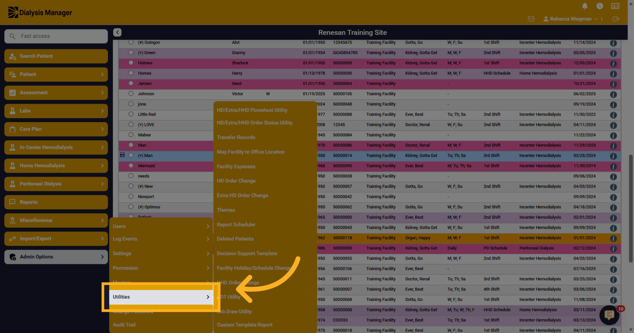Open the contact card icon in header
Screen dimensions: 634x333
pyautogui.click(x=615, y=6)
